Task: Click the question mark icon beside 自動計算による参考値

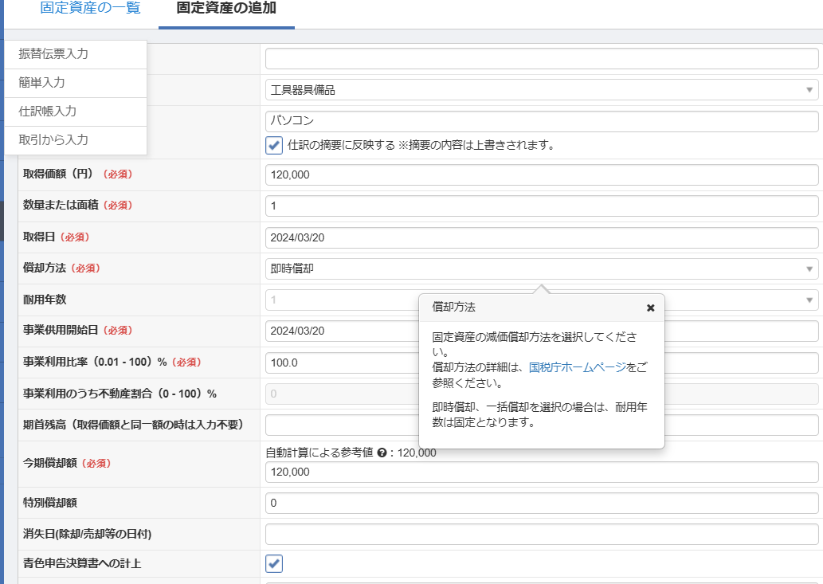Action: click(382, 453)
